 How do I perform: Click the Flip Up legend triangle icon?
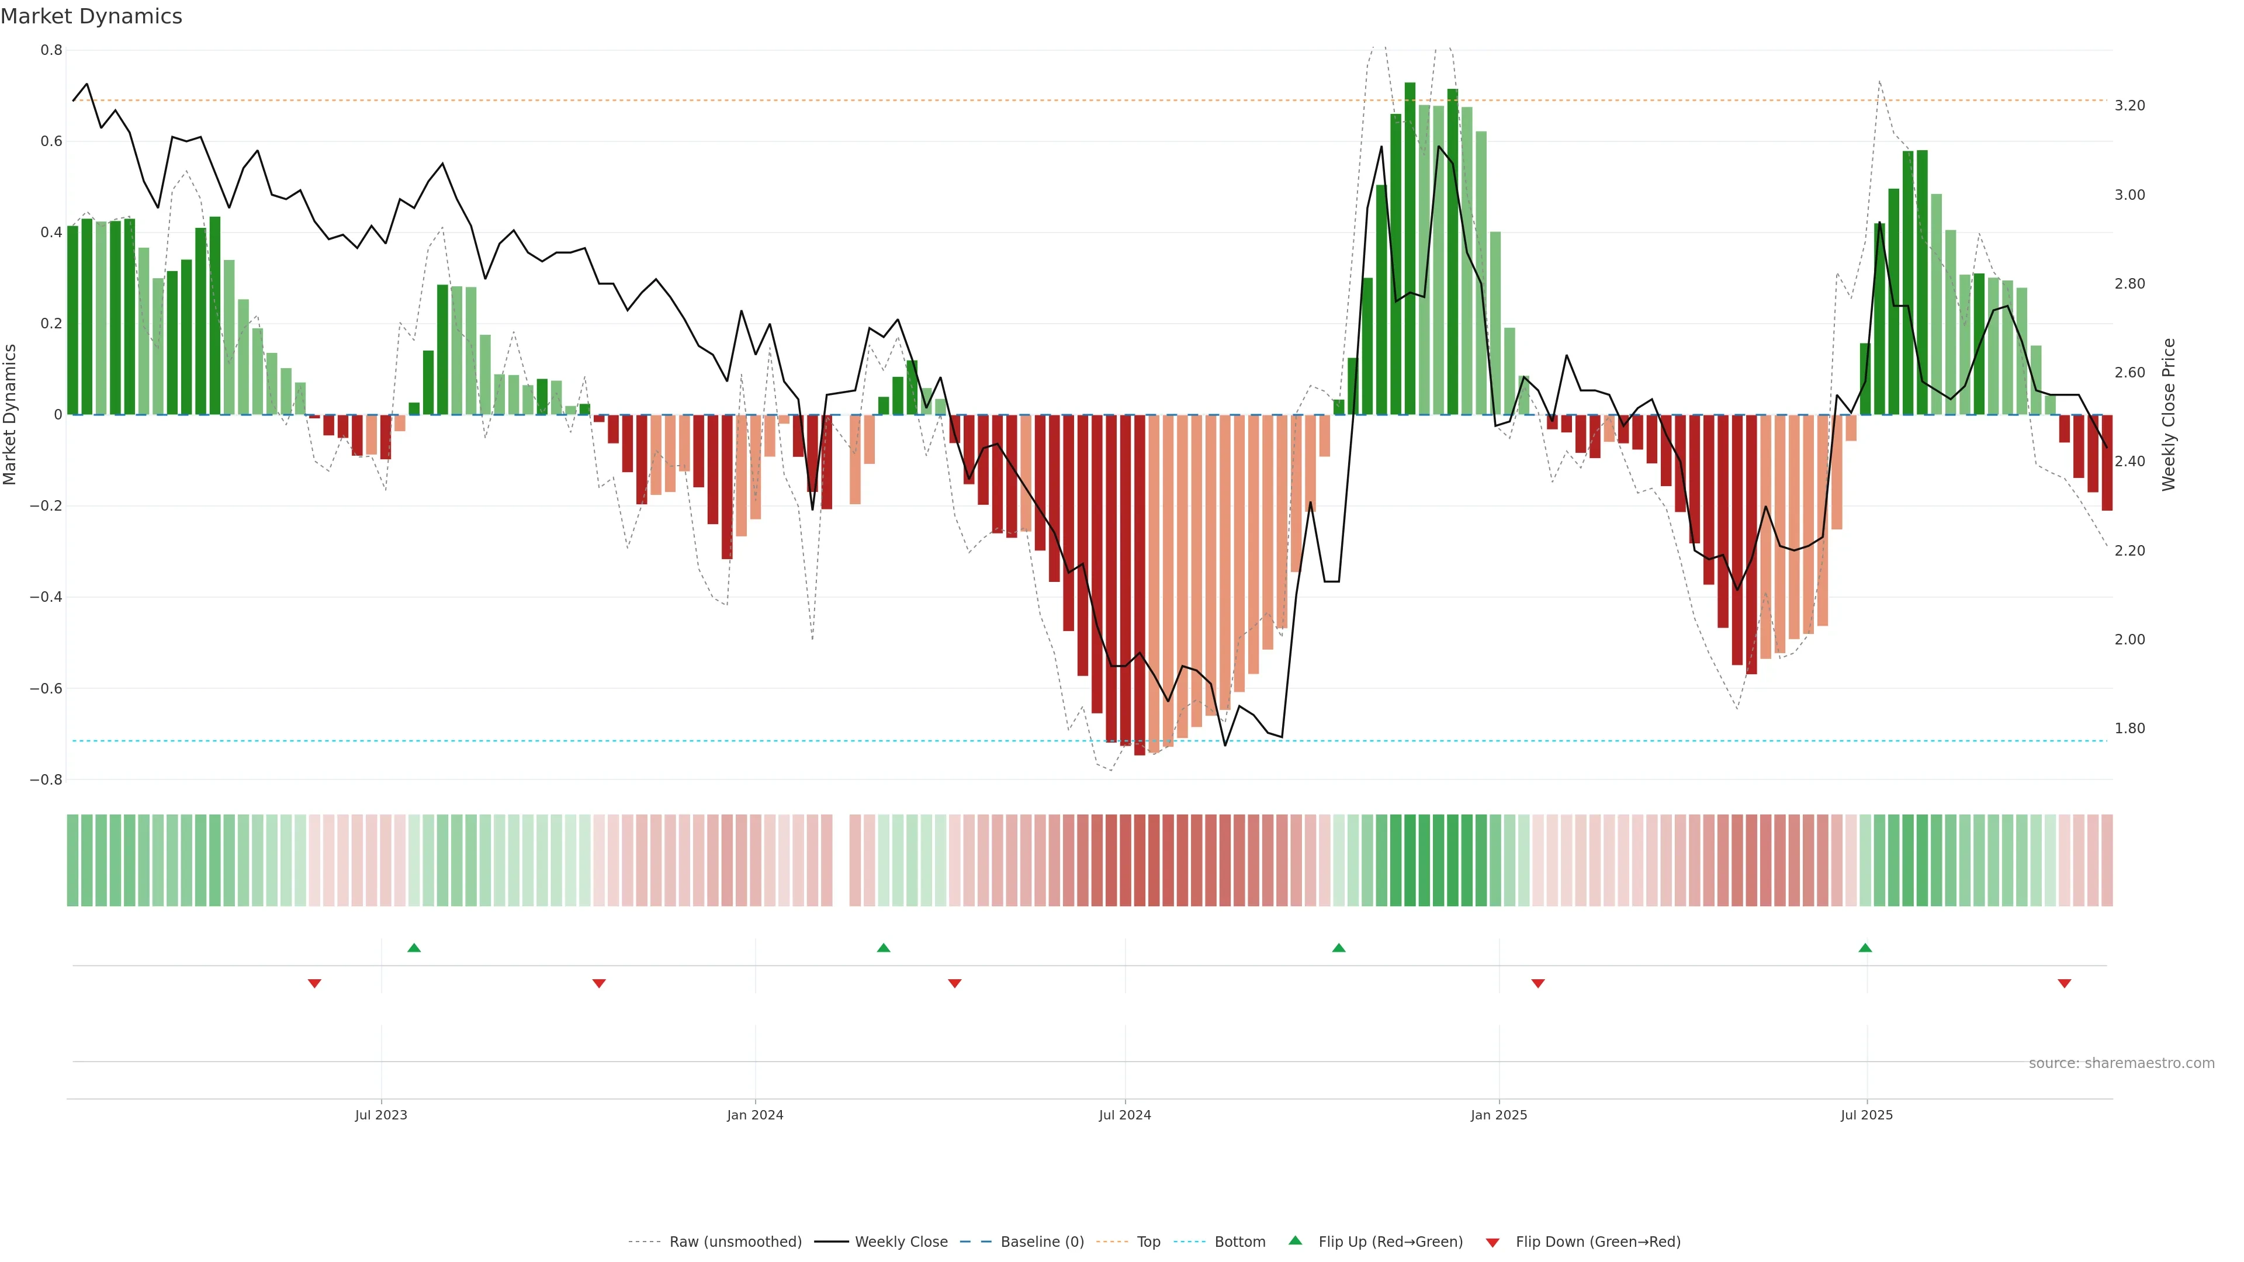(x=1296, y=1240)
